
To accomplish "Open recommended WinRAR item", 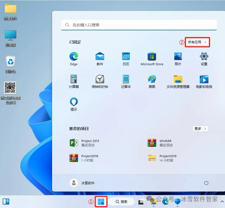I will pyautogui.click(x=160, y=143).
